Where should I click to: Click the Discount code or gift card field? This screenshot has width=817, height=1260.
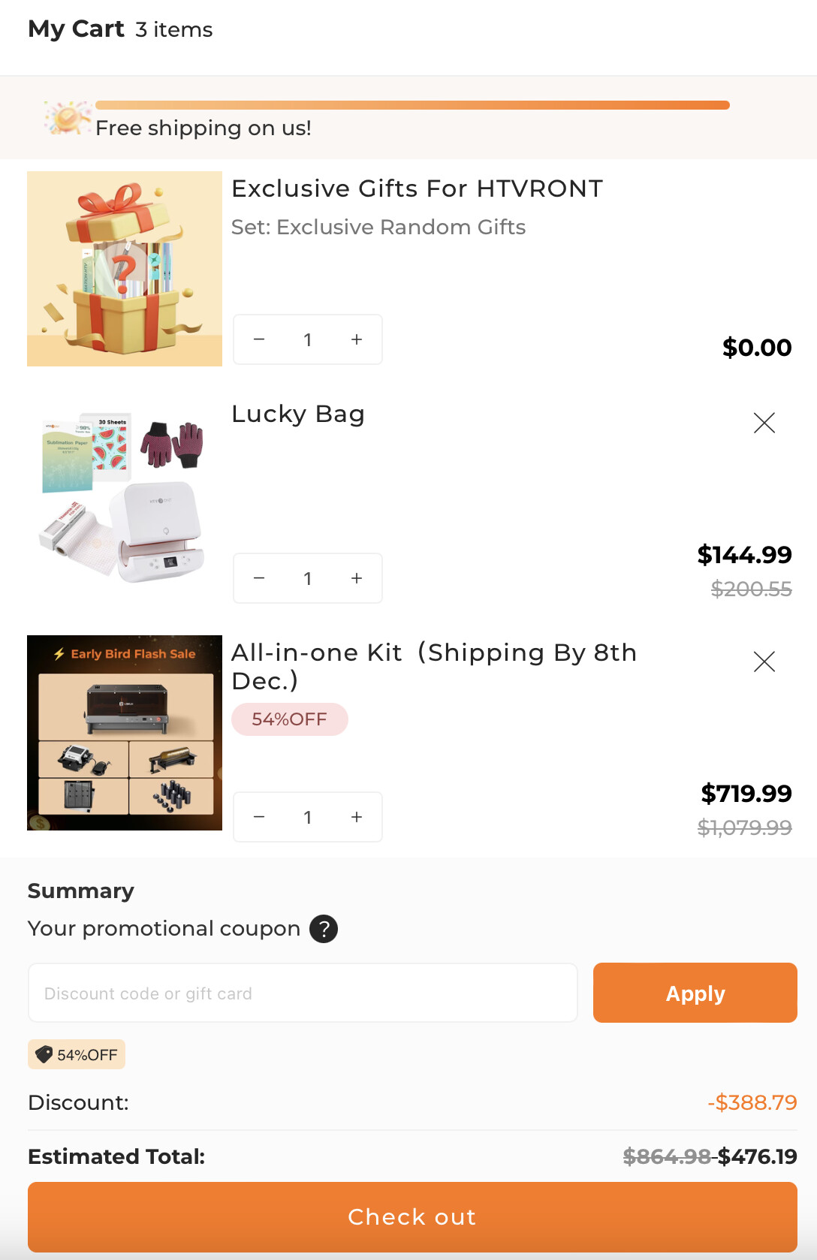[x=303, y=993]
